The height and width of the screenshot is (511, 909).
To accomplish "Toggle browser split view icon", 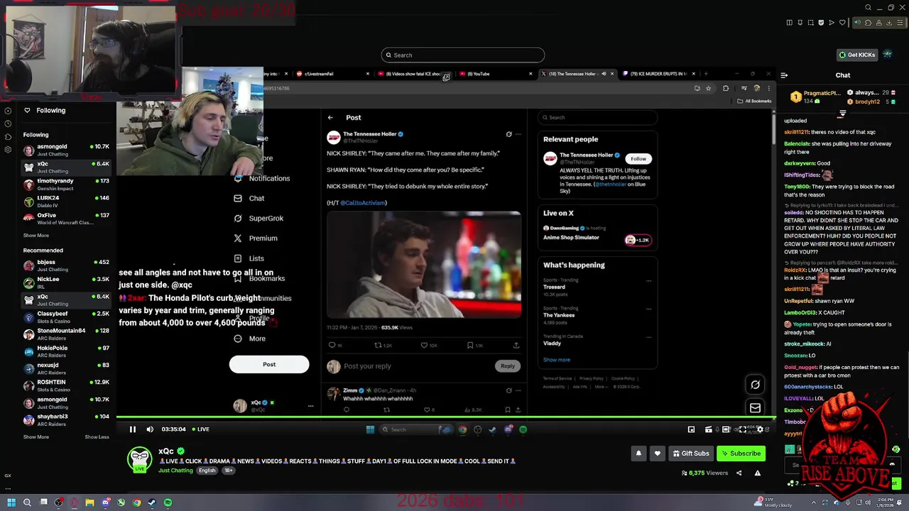I will tap(790, 23).
